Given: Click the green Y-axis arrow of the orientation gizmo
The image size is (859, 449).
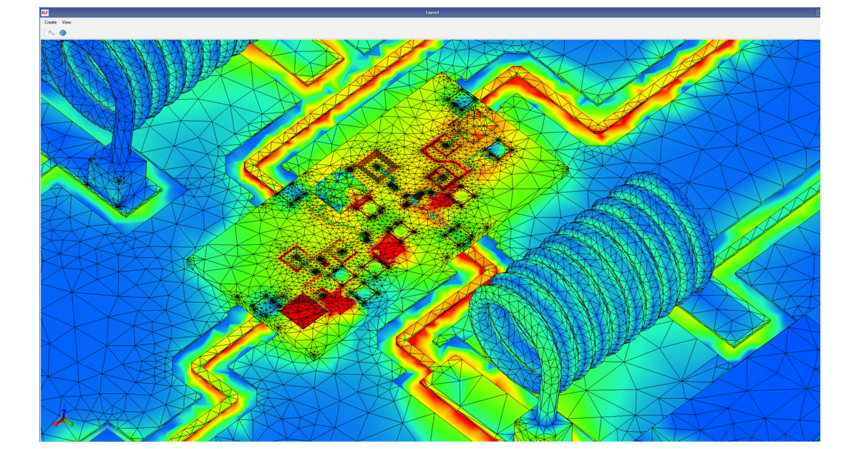Looking at the screenshot, I should pos(72,425).
